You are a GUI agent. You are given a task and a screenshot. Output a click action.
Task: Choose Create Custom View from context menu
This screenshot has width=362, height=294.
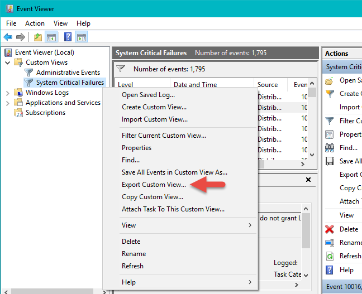[154, 107]
